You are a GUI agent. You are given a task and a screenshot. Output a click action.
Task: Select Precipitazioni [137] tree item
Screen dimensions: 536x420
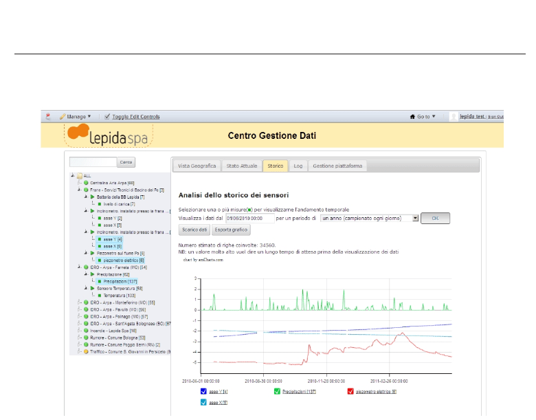pyautogui.click(x=118, y=281)
